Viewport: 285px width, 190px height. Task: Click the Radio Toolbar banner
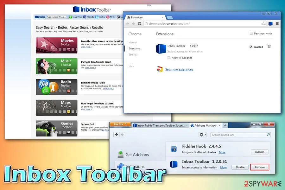57,87
